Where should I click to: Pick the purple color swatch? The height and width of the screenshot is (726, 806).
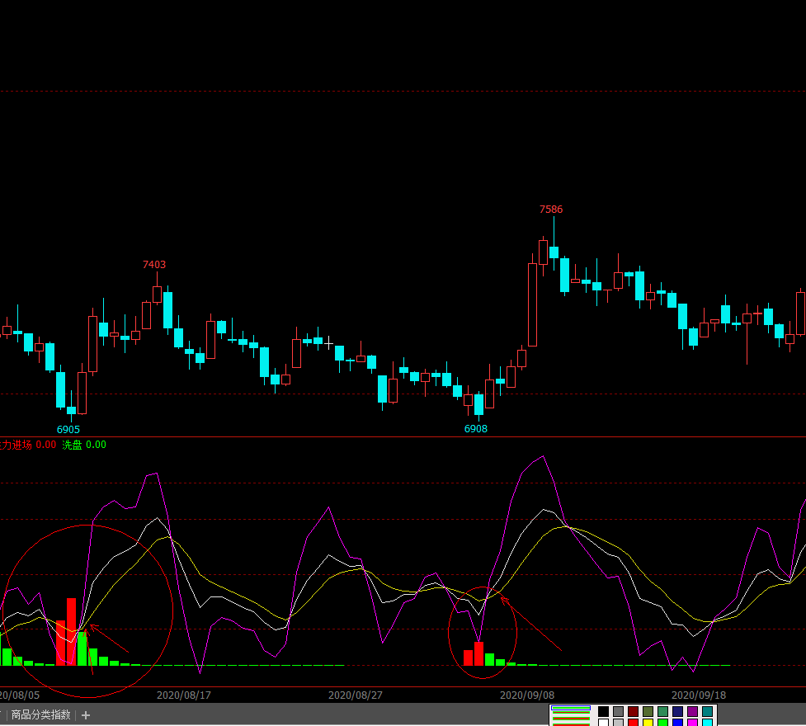coord(693,711)
